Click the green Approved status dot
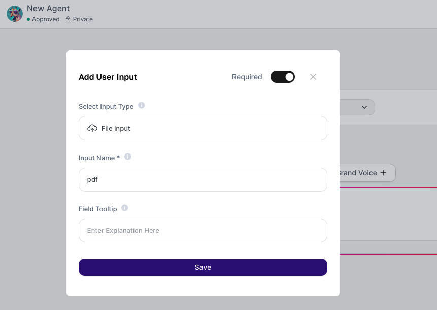 (28, 19)
